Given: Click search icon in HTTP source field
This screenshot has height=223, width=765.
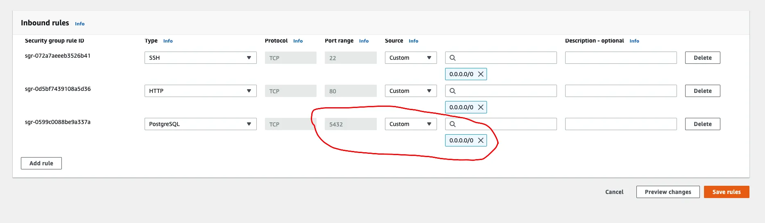Looking at the screenshot, I should coord(453,91).
